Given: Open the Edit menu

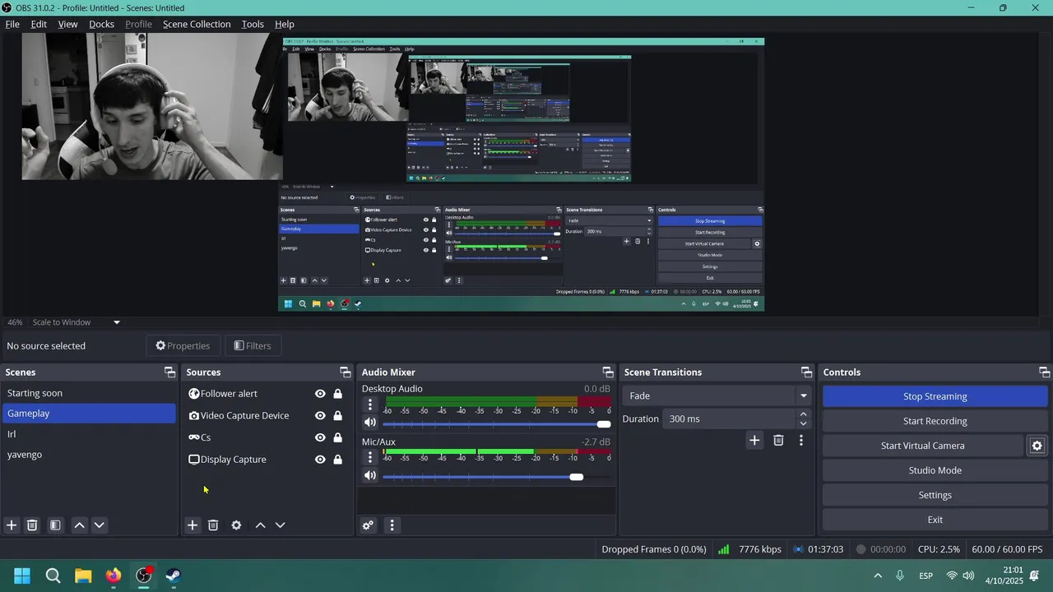Looking at the screenshot, I should click(x=39, y=24).
